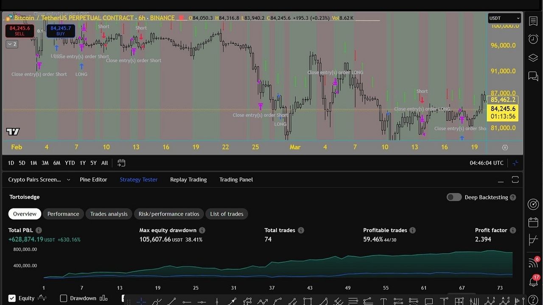Select the Trades analysis tab
543x305 pixels.
tap(109, 214)
